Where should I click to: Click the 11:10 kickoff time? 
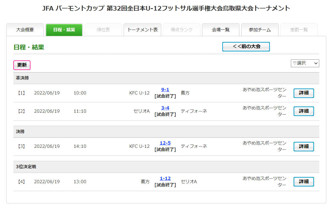[80, 111]
